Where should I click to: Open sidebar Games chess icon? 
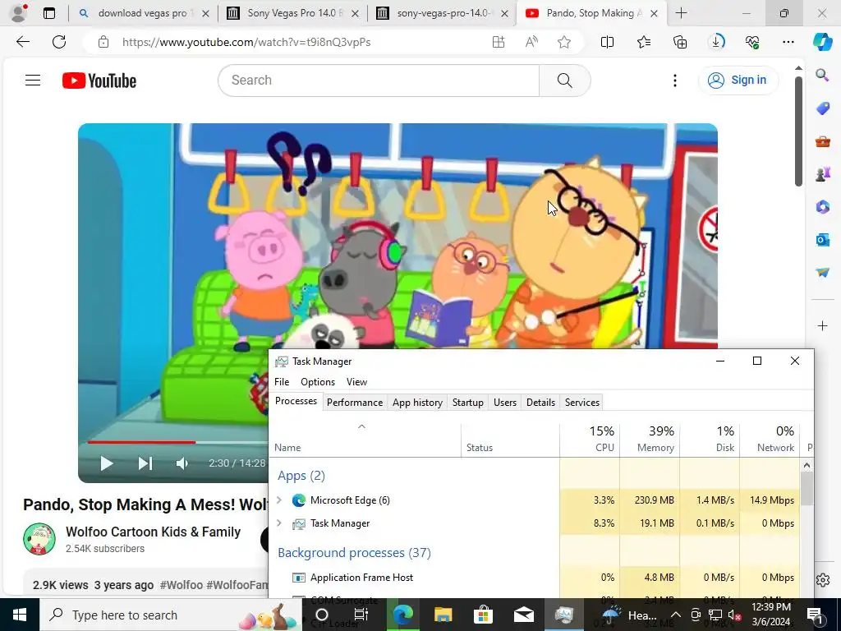click(x=823, y=174)
